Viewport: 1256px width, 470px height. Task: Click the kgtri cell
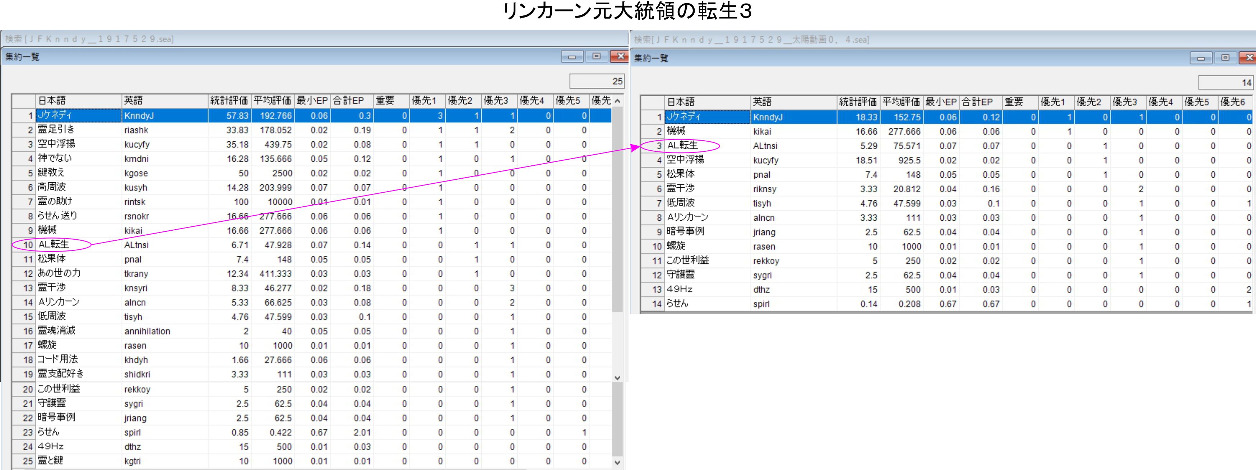[165, 461]
